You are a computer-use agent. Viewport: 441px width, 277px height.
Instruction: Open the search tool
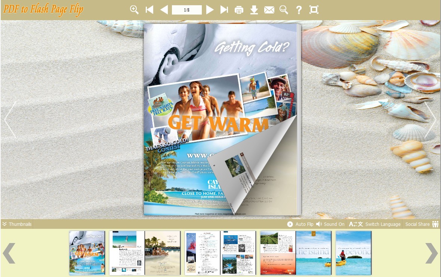(284, 10)
